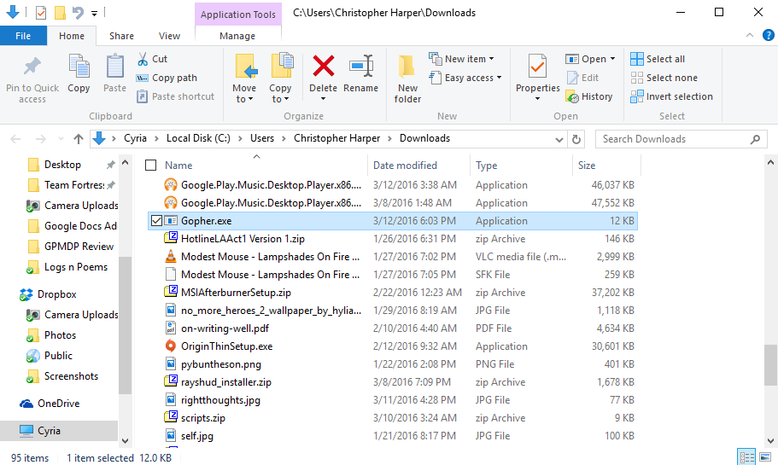Open the Properties icon
778x465 pixels.
pyautogui.click(x=537, y=66)
